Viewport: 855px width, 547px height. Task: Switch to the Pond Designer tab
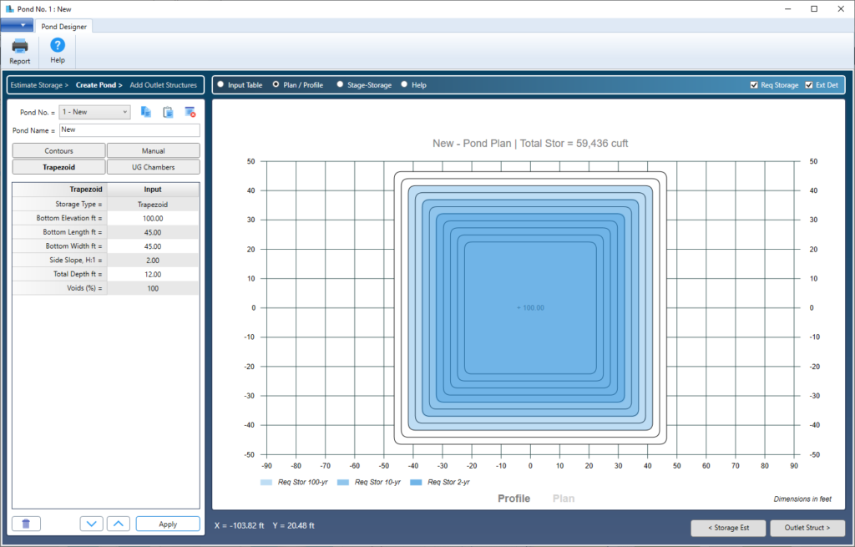point(63,26)
